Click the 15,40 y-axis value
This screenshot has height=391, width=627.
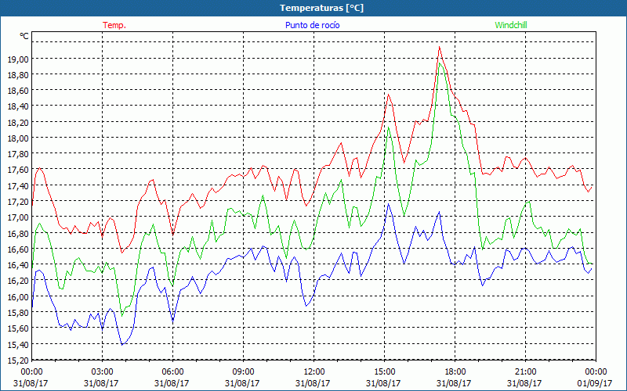coord(18,344)
